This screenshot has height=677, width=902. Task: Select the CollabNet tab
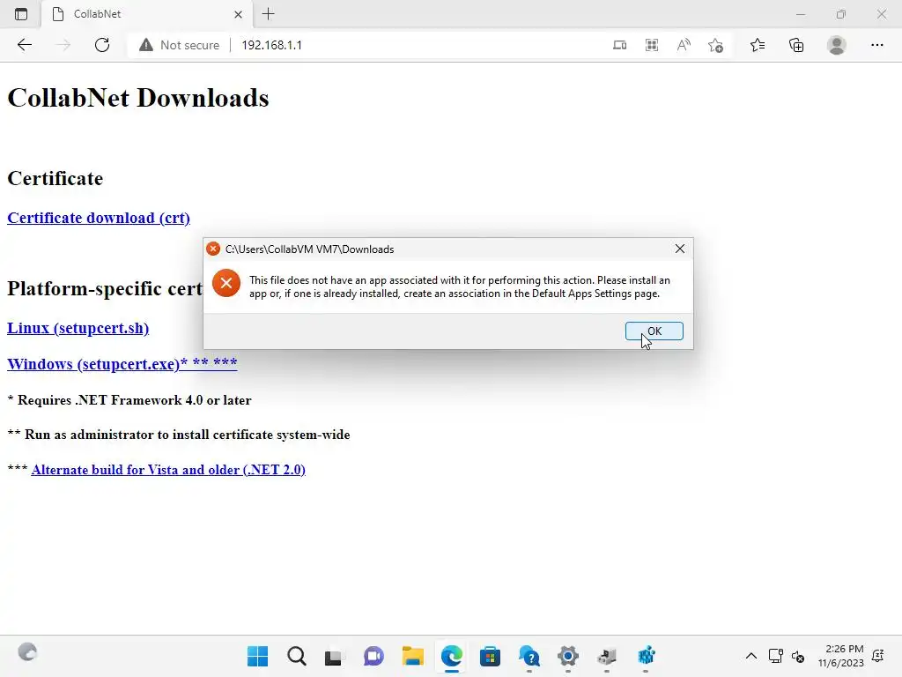(146, 14)
